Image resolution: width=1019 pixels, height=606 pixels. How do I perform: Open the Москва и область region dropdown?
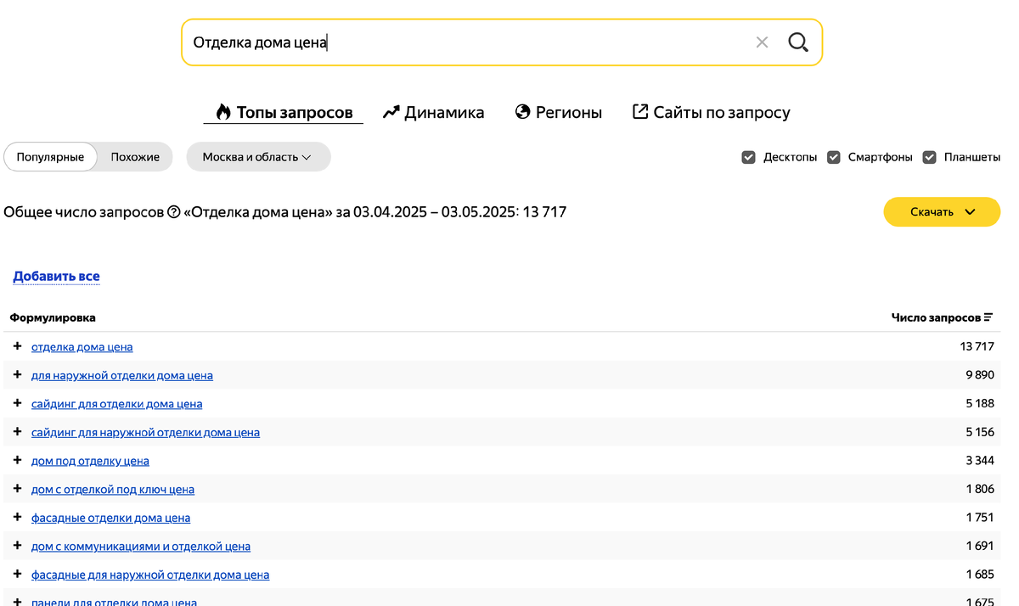pyautogui.click(x=258, y=157)
